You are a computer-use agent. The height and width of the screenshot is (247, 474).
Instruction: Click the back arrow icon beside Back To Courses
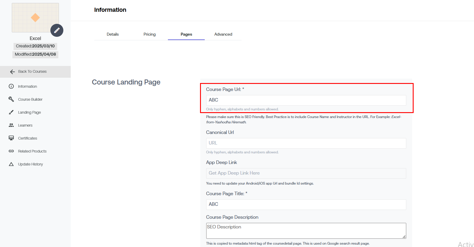(12, 72)
